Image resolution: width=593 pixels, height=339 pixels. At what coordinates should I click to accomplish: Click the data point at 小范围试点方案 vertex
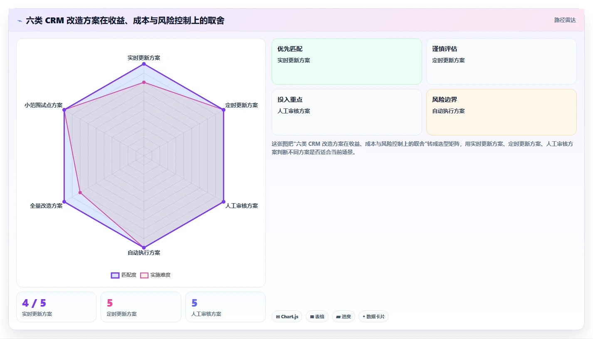pyautogui.click(x=64, y=110)
